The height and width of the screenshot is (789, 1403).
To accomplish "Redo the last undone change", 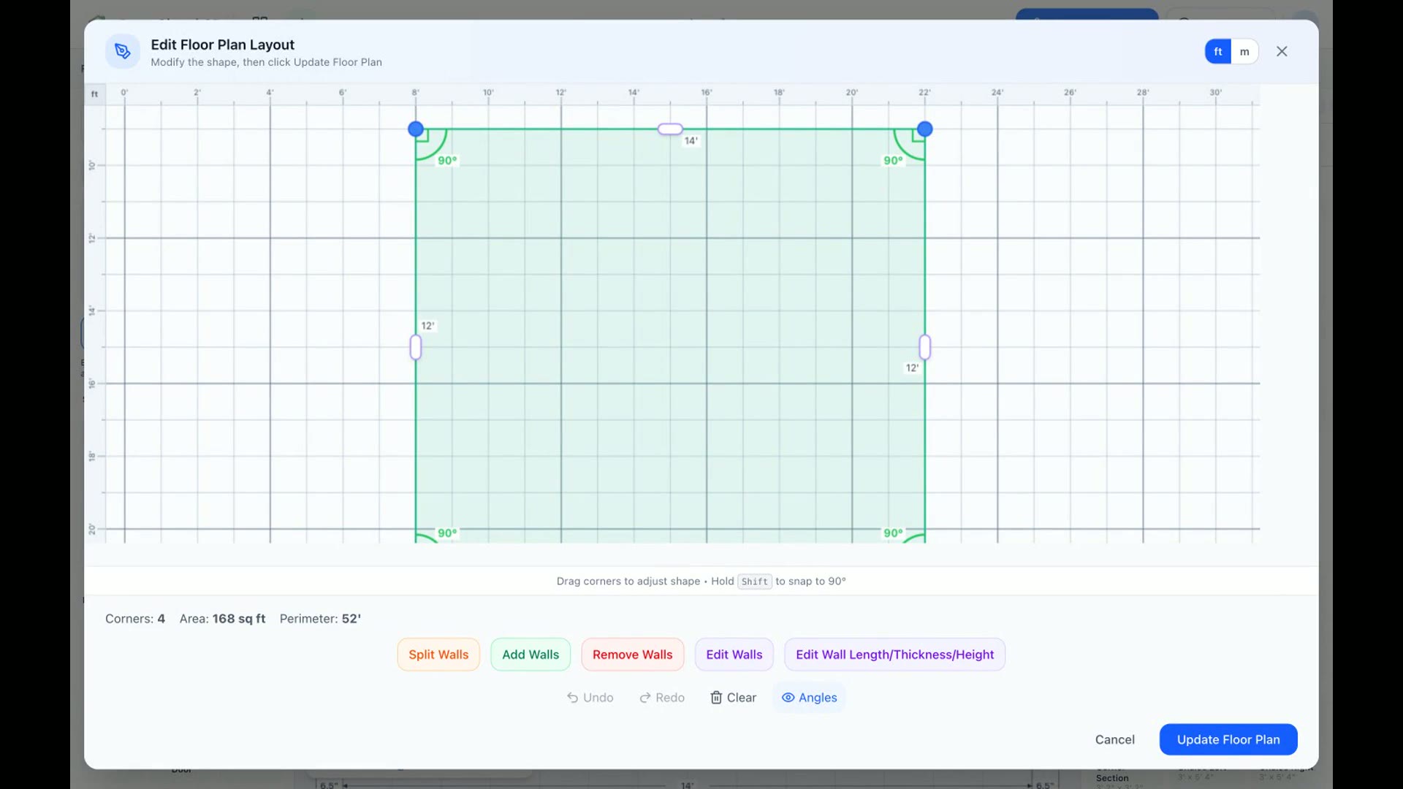I will 662,698.
